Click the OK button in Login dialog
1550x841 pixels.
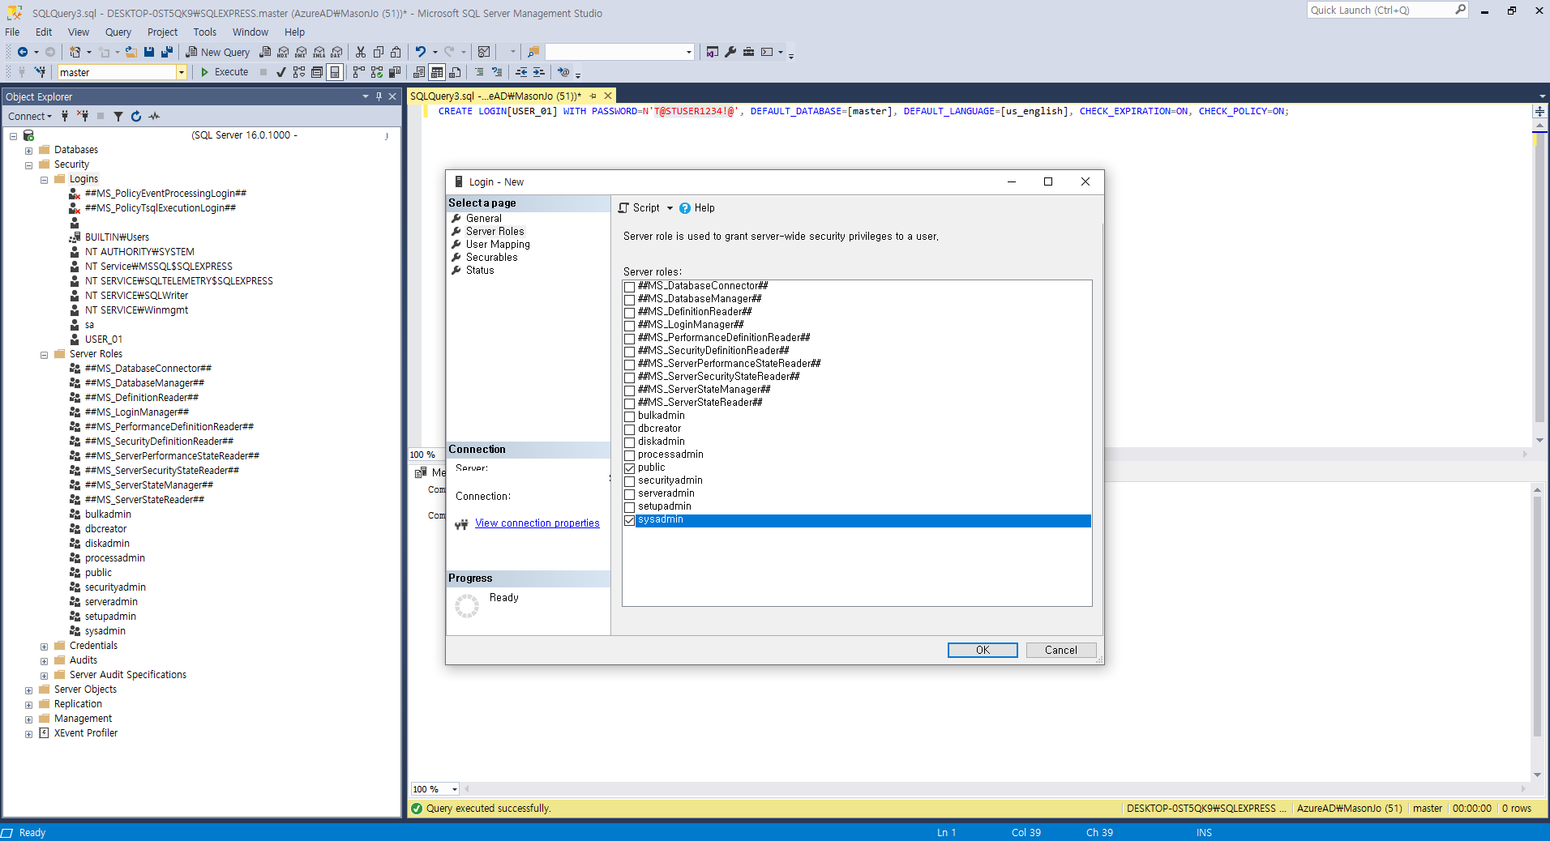pyautogui.click(x=983, y=650)
